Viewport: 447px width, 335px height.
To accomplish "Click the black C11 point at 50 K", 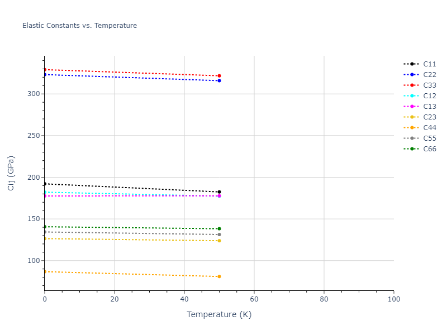I will click(219, 192).
